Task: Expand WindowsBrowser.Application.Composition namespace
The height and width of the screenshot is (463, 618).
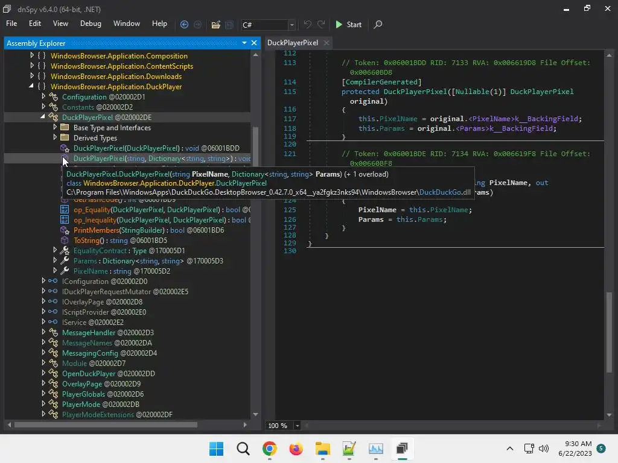Action: click(32, 55)
